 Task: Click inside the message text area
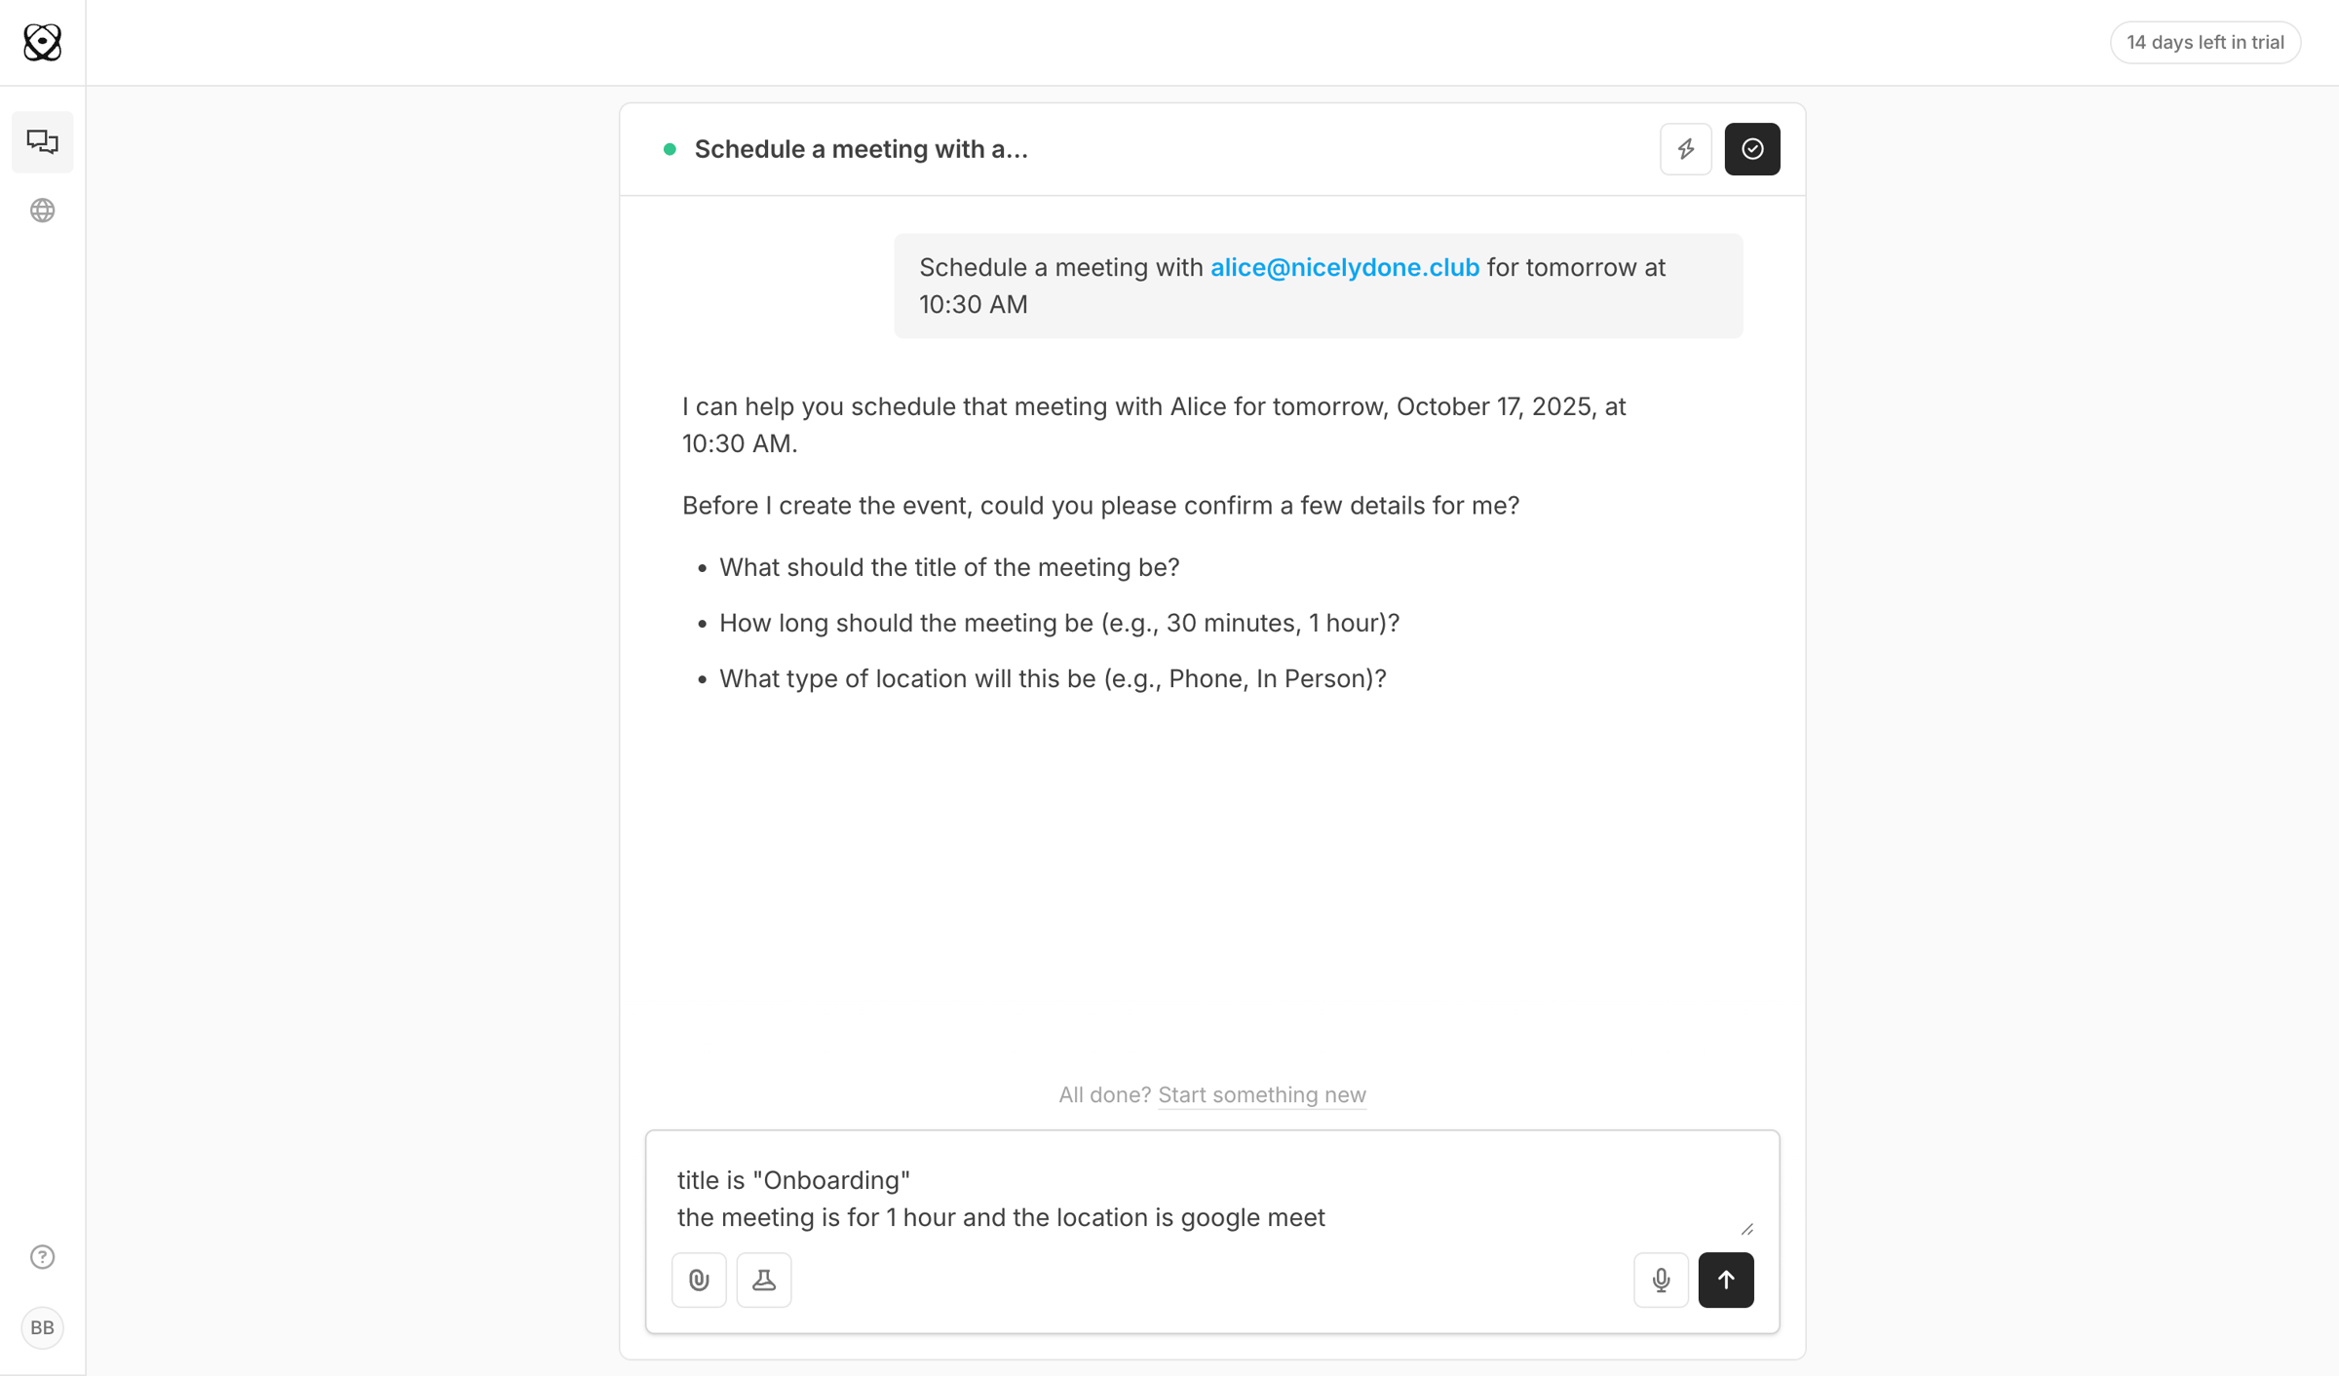(x=1211, y=1198)
